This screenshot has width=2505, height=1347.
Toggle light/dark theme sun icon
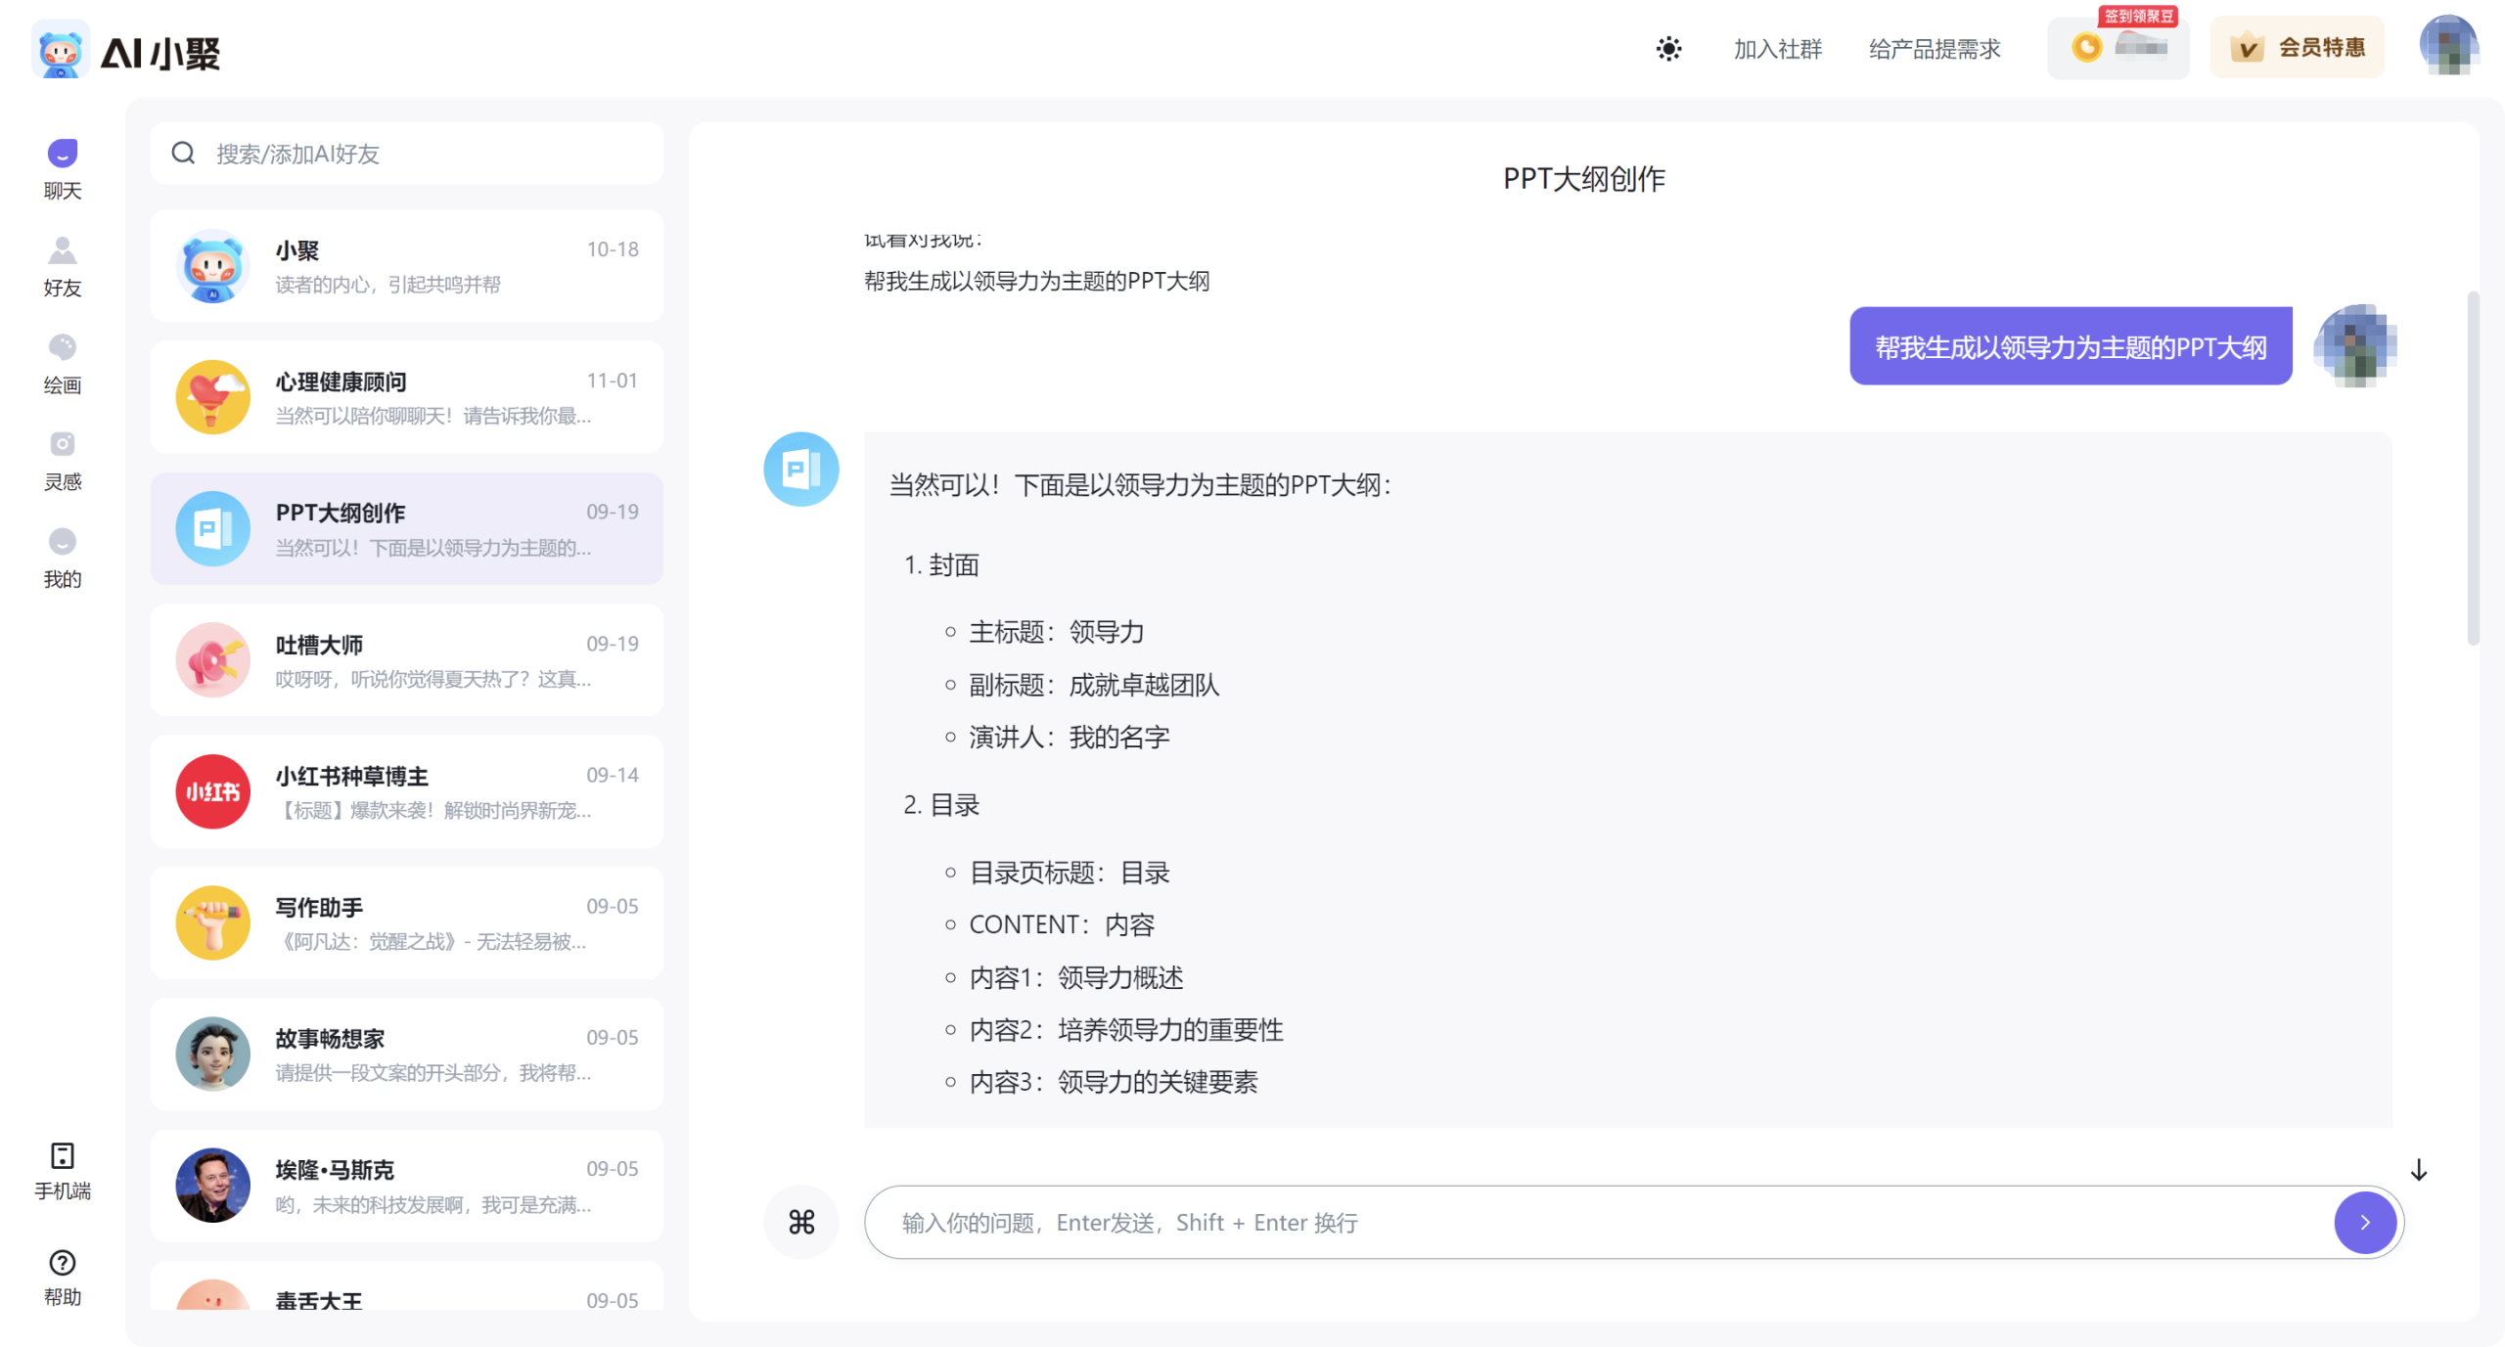(x=1668, y=49)
